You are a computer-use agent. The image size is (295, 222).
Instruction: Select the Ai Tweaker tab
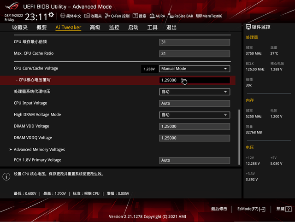click(x=68, y=28)
